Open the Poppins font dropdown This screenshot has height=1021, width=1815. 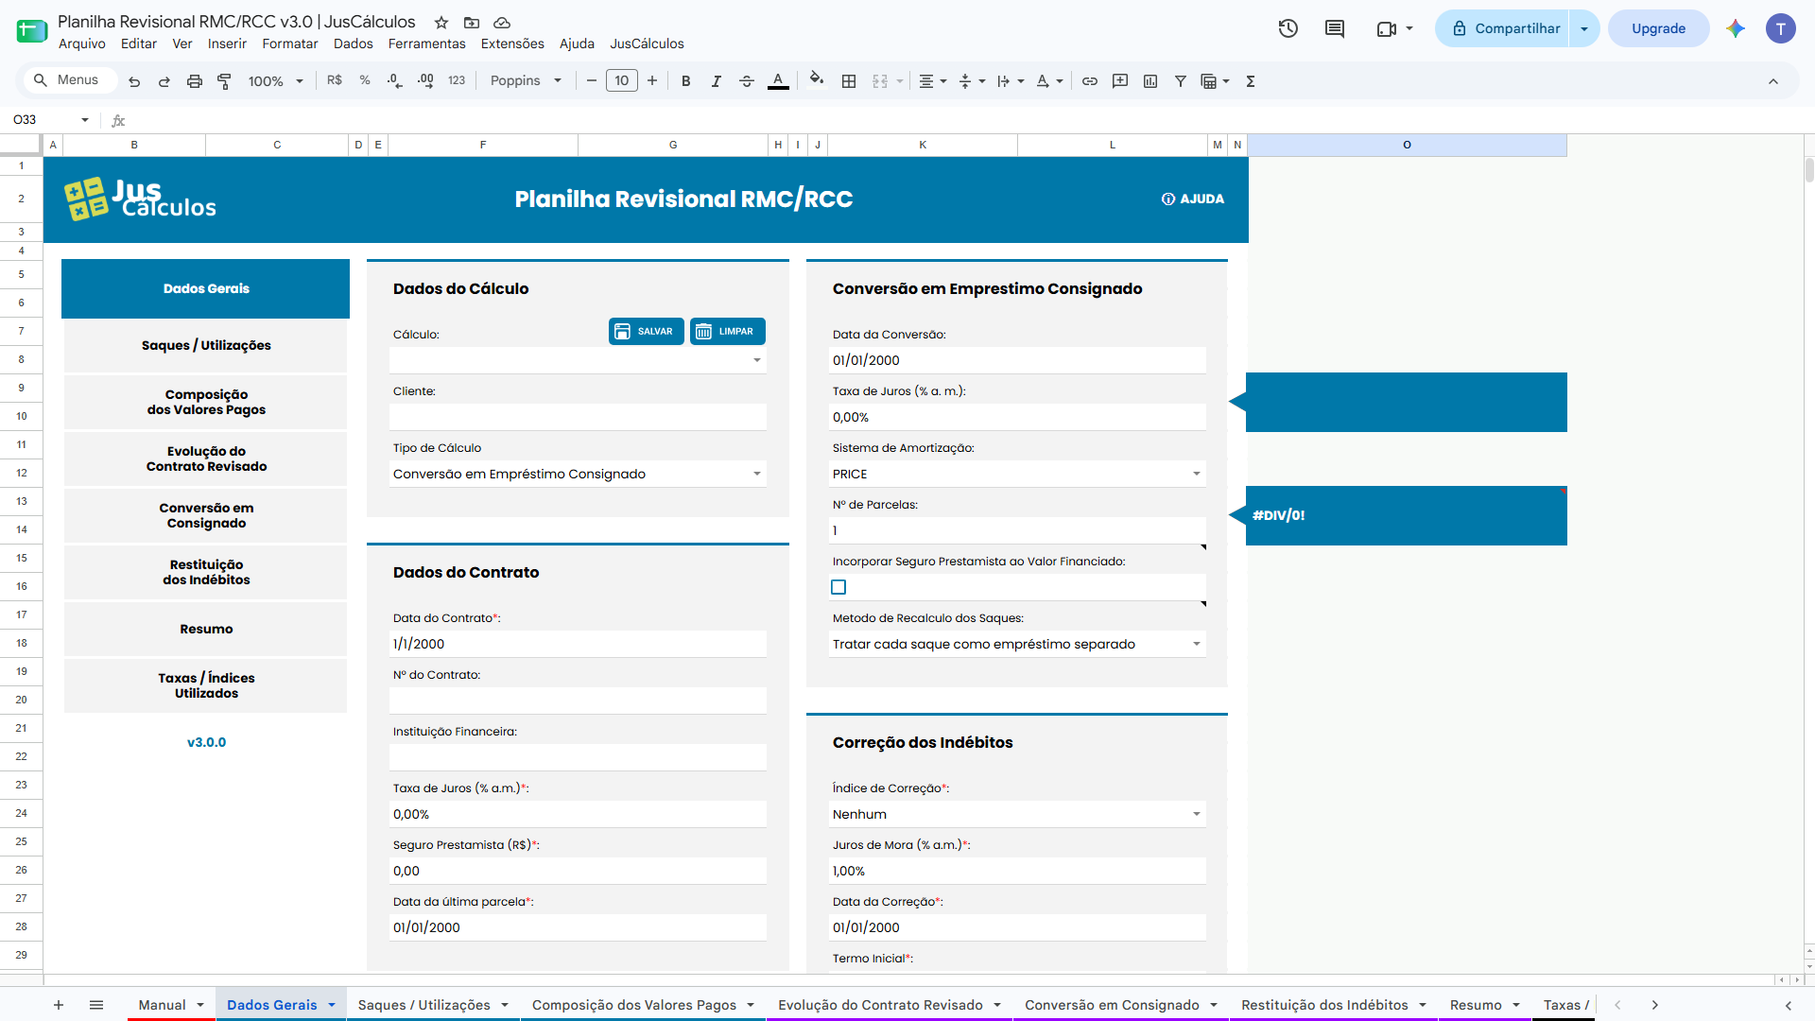(x=526, y=81)
